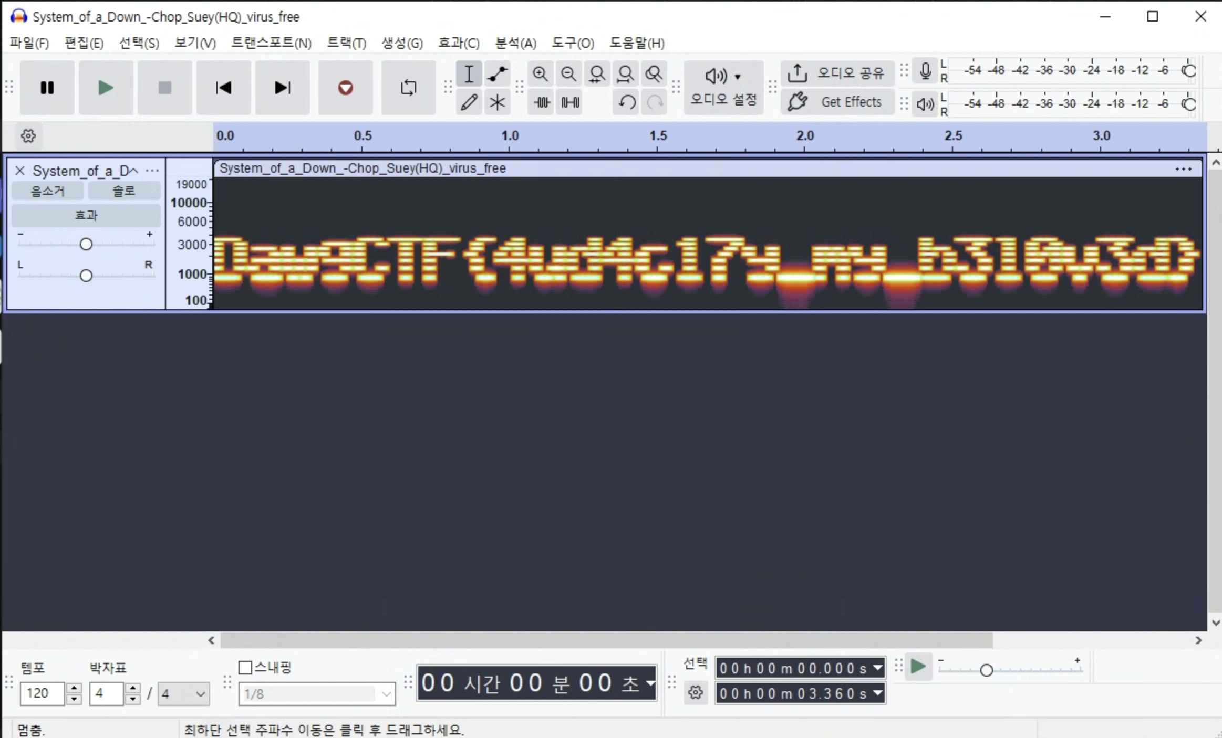Click the track gain slider knob
The height and width of the screenshot is (738, 1222).
pos(86,244)
